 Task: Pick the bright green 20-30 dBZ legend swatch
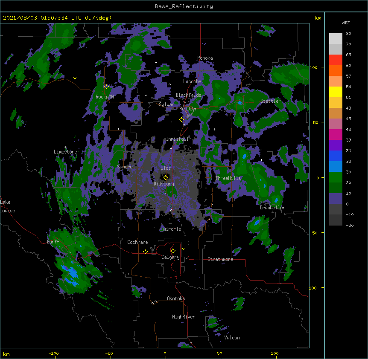[x=336, y=177]
